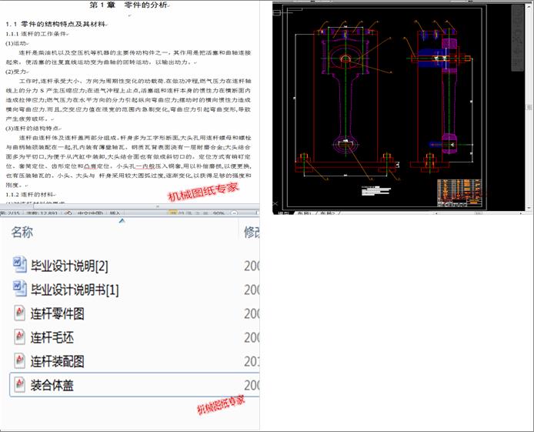Click the AutoCAD icon of 装合体盖
This screenshot has width=534, height=432.
(x=20, y=384)
